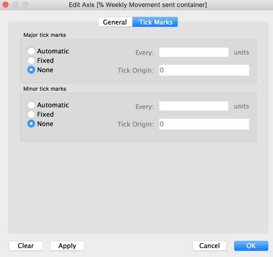Screen dimensions: 273x257
Task: Switch to the General tab
Action: 115,22
